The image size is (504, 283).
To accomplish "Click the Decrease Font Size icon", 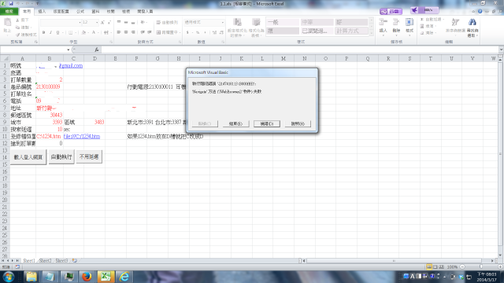I will [x=109, y=23].
